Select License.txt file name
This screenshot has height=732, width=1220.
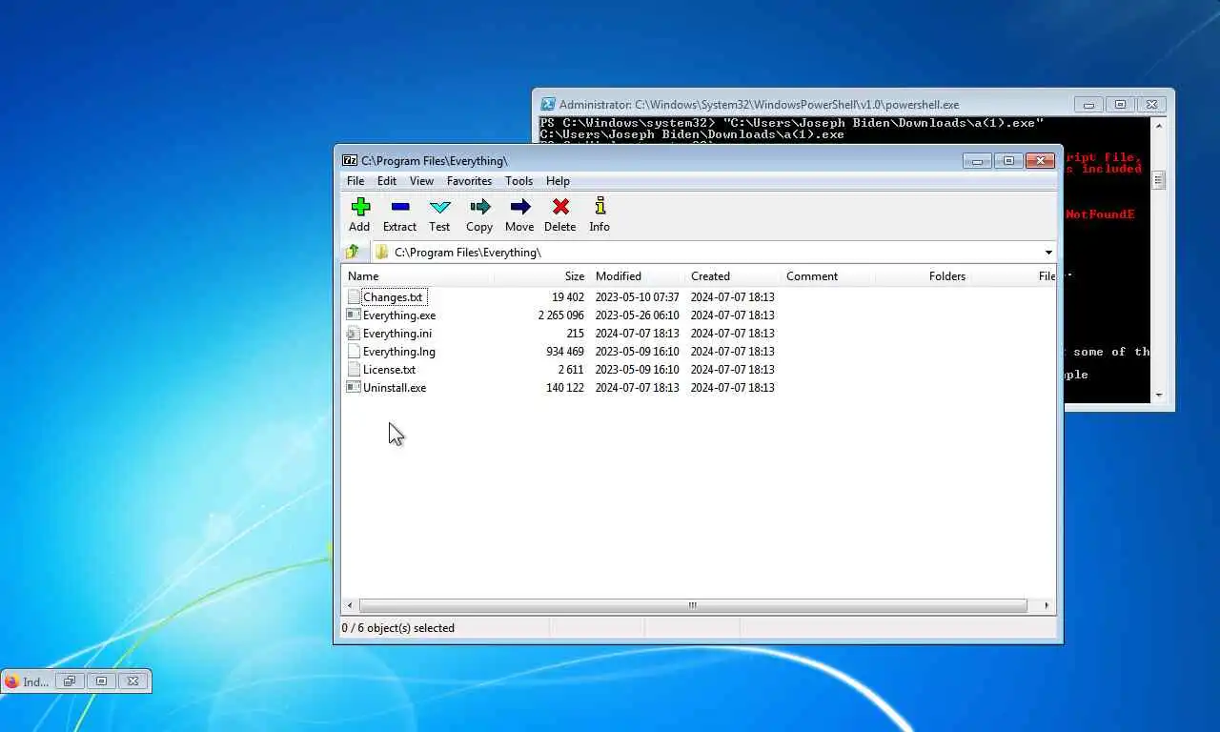point(390,370)
